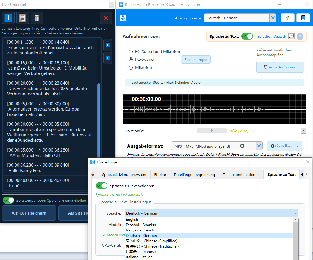Viewport: 313px width, 260px height.
Task: Click the Renee Audio Recorder microphone logo
Action: click(123, 18)
